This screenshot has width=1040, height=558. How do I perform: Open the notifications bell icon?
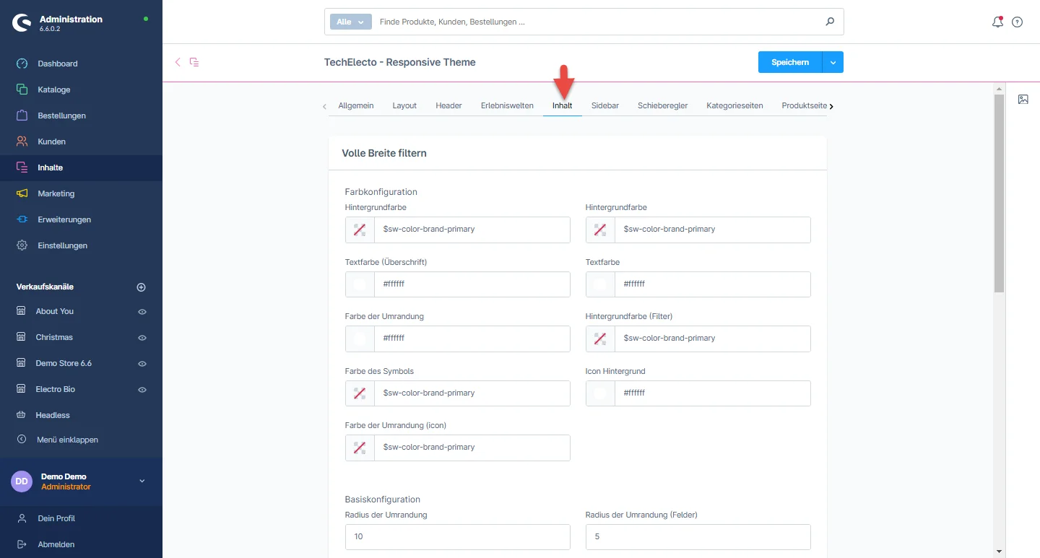997,22
